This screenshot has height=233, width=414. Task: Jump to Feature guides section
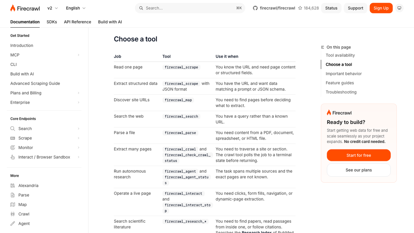(340, 83)
